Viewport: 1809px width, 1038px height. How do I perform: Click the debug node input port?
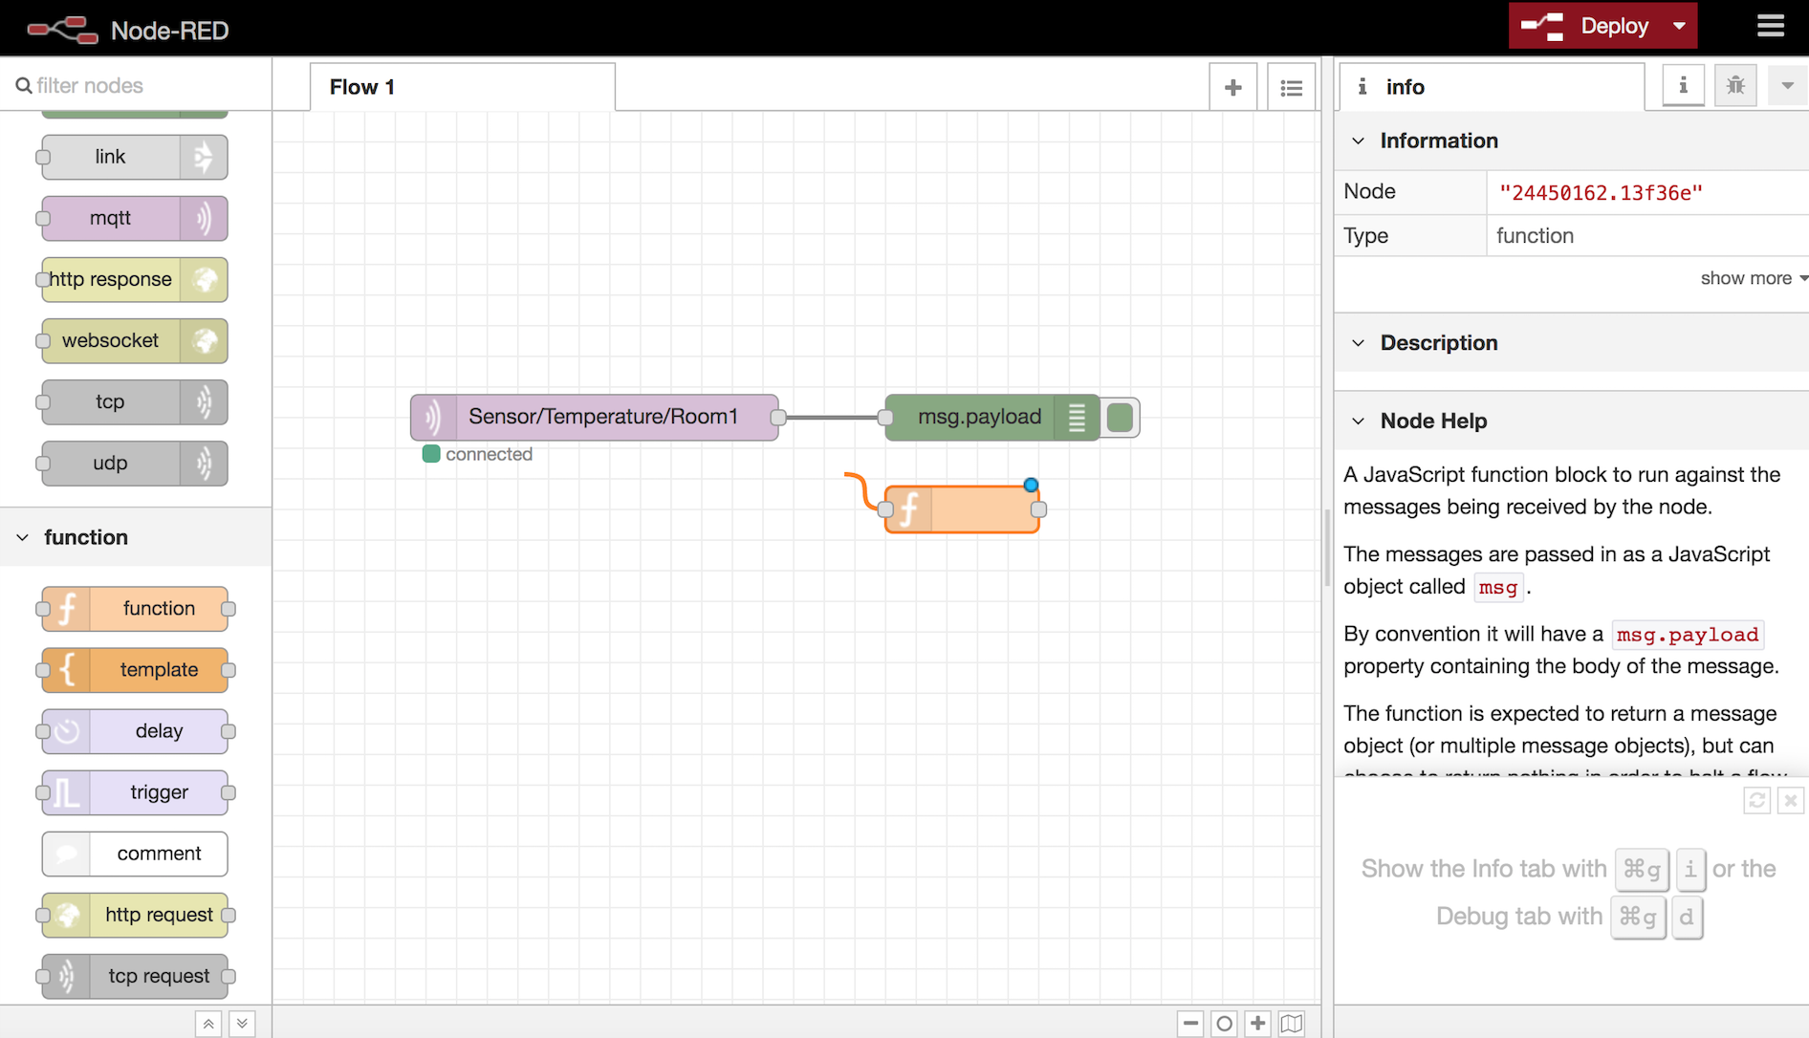click(x=885, y=417)
